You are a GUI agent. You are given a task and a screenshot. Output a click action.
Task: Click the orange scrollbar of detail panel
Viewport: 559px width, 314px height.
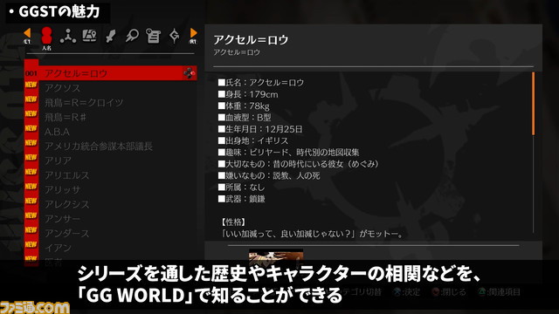pos(534,104)
